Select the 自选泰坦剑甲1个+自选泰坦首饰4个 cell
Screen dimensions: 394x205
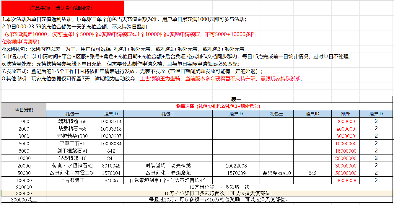click(168, 180)
